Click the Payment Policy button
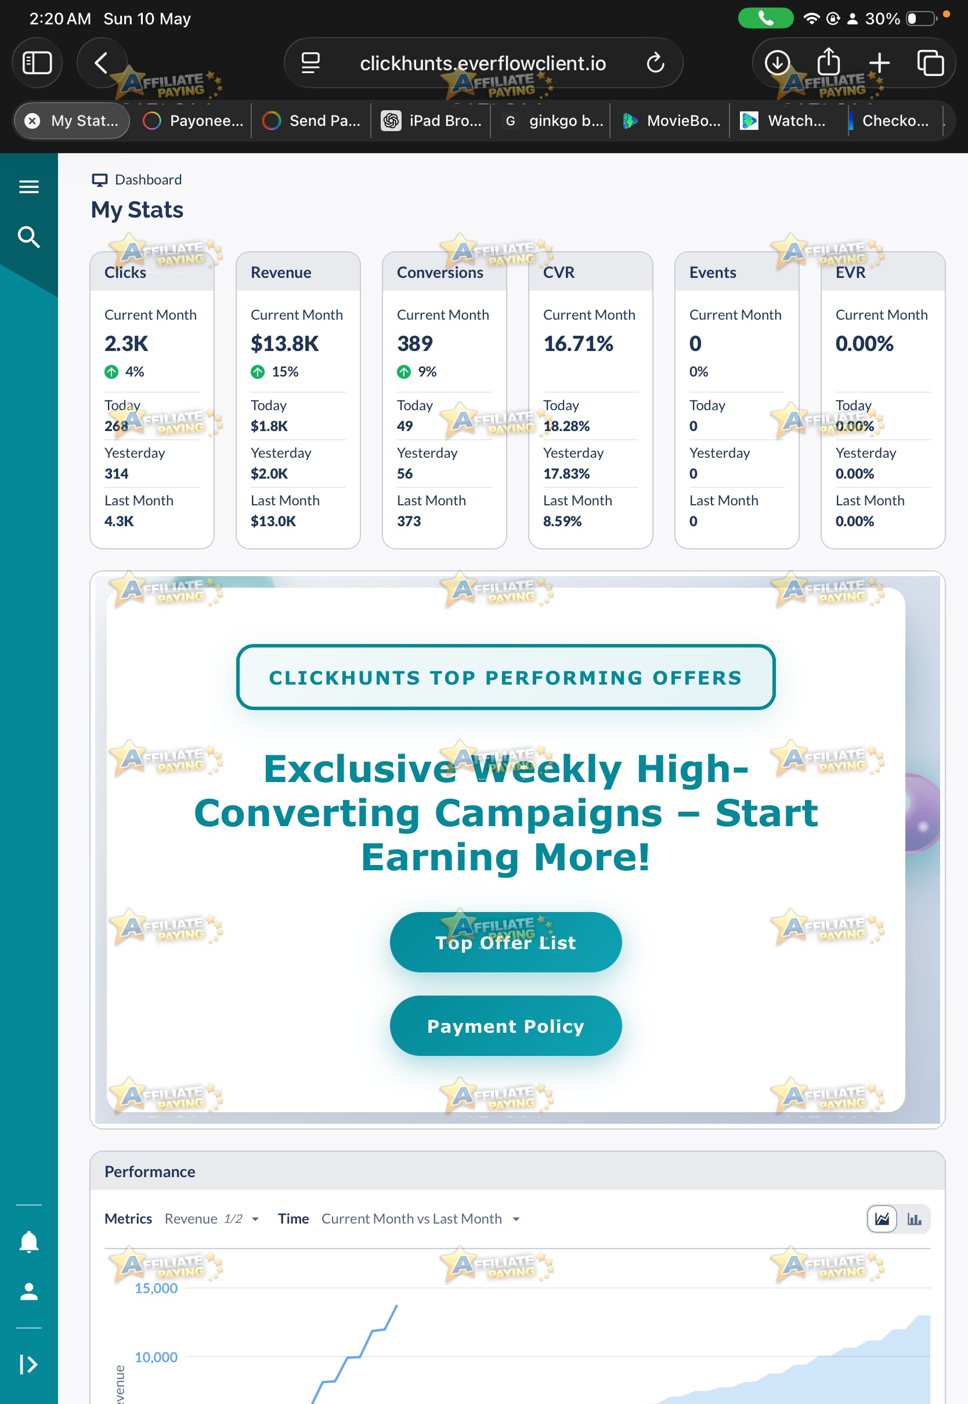Viewport: 968px width, 1404px height. click(505, 1026)
